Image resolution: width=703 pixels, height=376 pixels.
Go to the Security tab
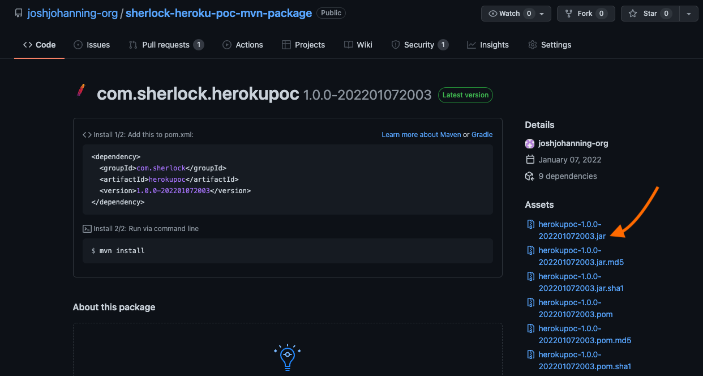(x=419, y=45)
